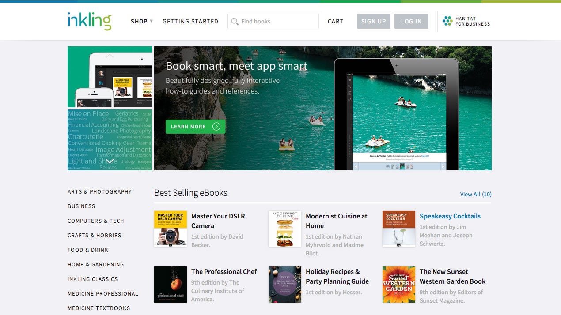
Task: Select Arts & Photography category
Action: click(x=99, y=191)
